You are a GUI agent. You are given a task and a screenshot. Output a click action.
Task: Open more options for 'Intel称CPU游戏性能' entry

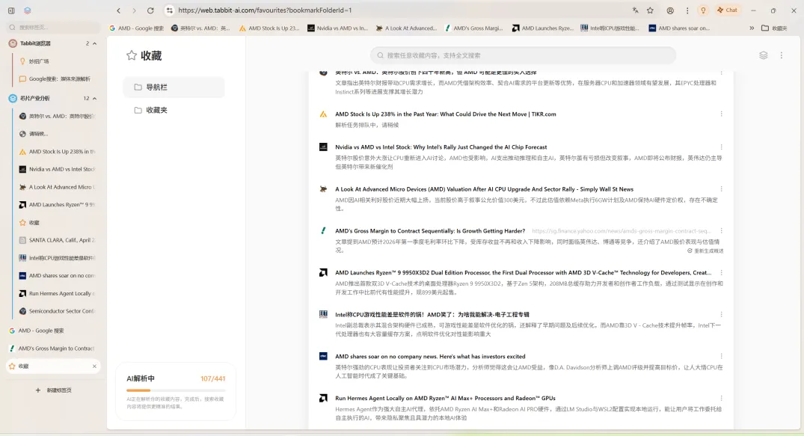click(722, 314)
